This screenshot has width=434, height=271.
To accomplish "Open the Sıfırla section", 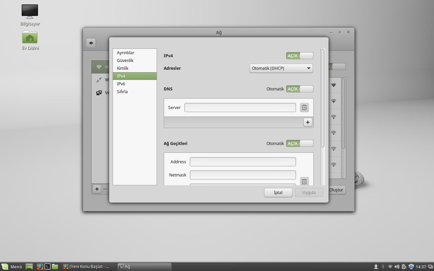I will point(135,92).
